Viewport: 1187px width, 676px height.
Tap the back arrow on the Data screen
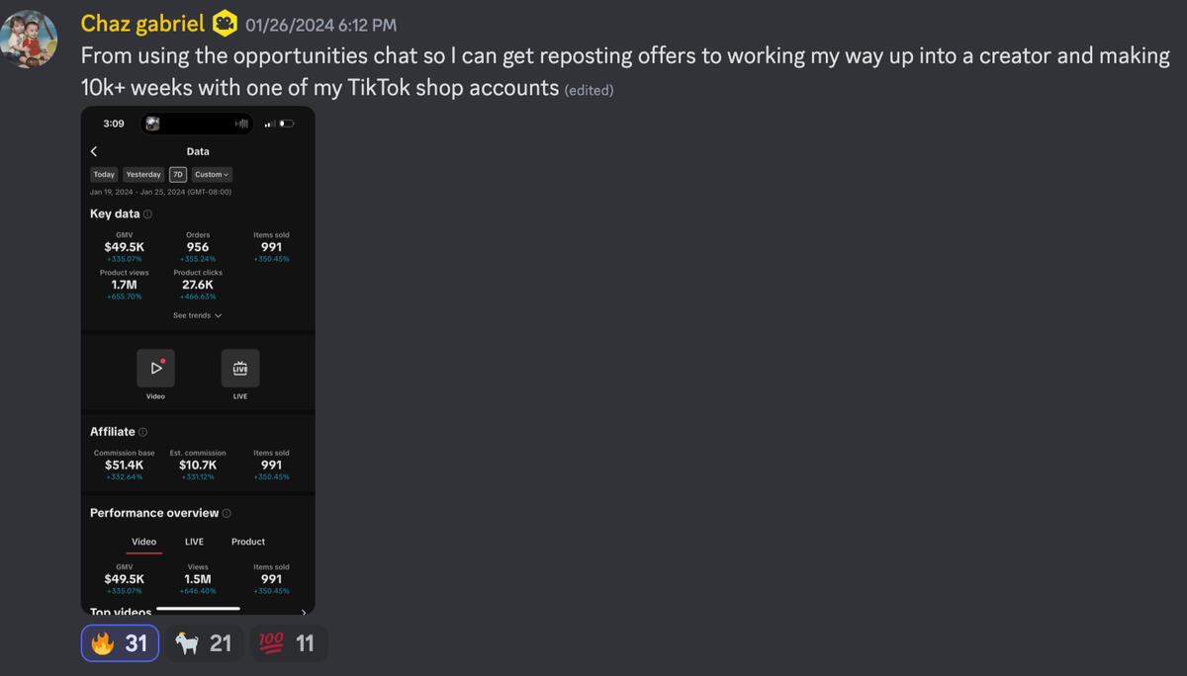point(94,151)
